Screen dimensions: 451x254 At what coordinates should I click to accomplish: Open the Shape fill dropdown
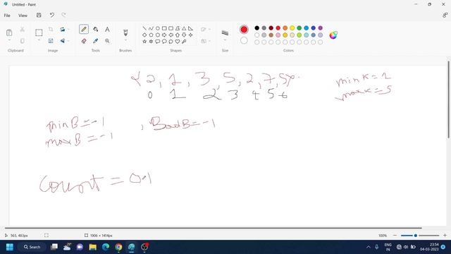[x=205, y=41]
